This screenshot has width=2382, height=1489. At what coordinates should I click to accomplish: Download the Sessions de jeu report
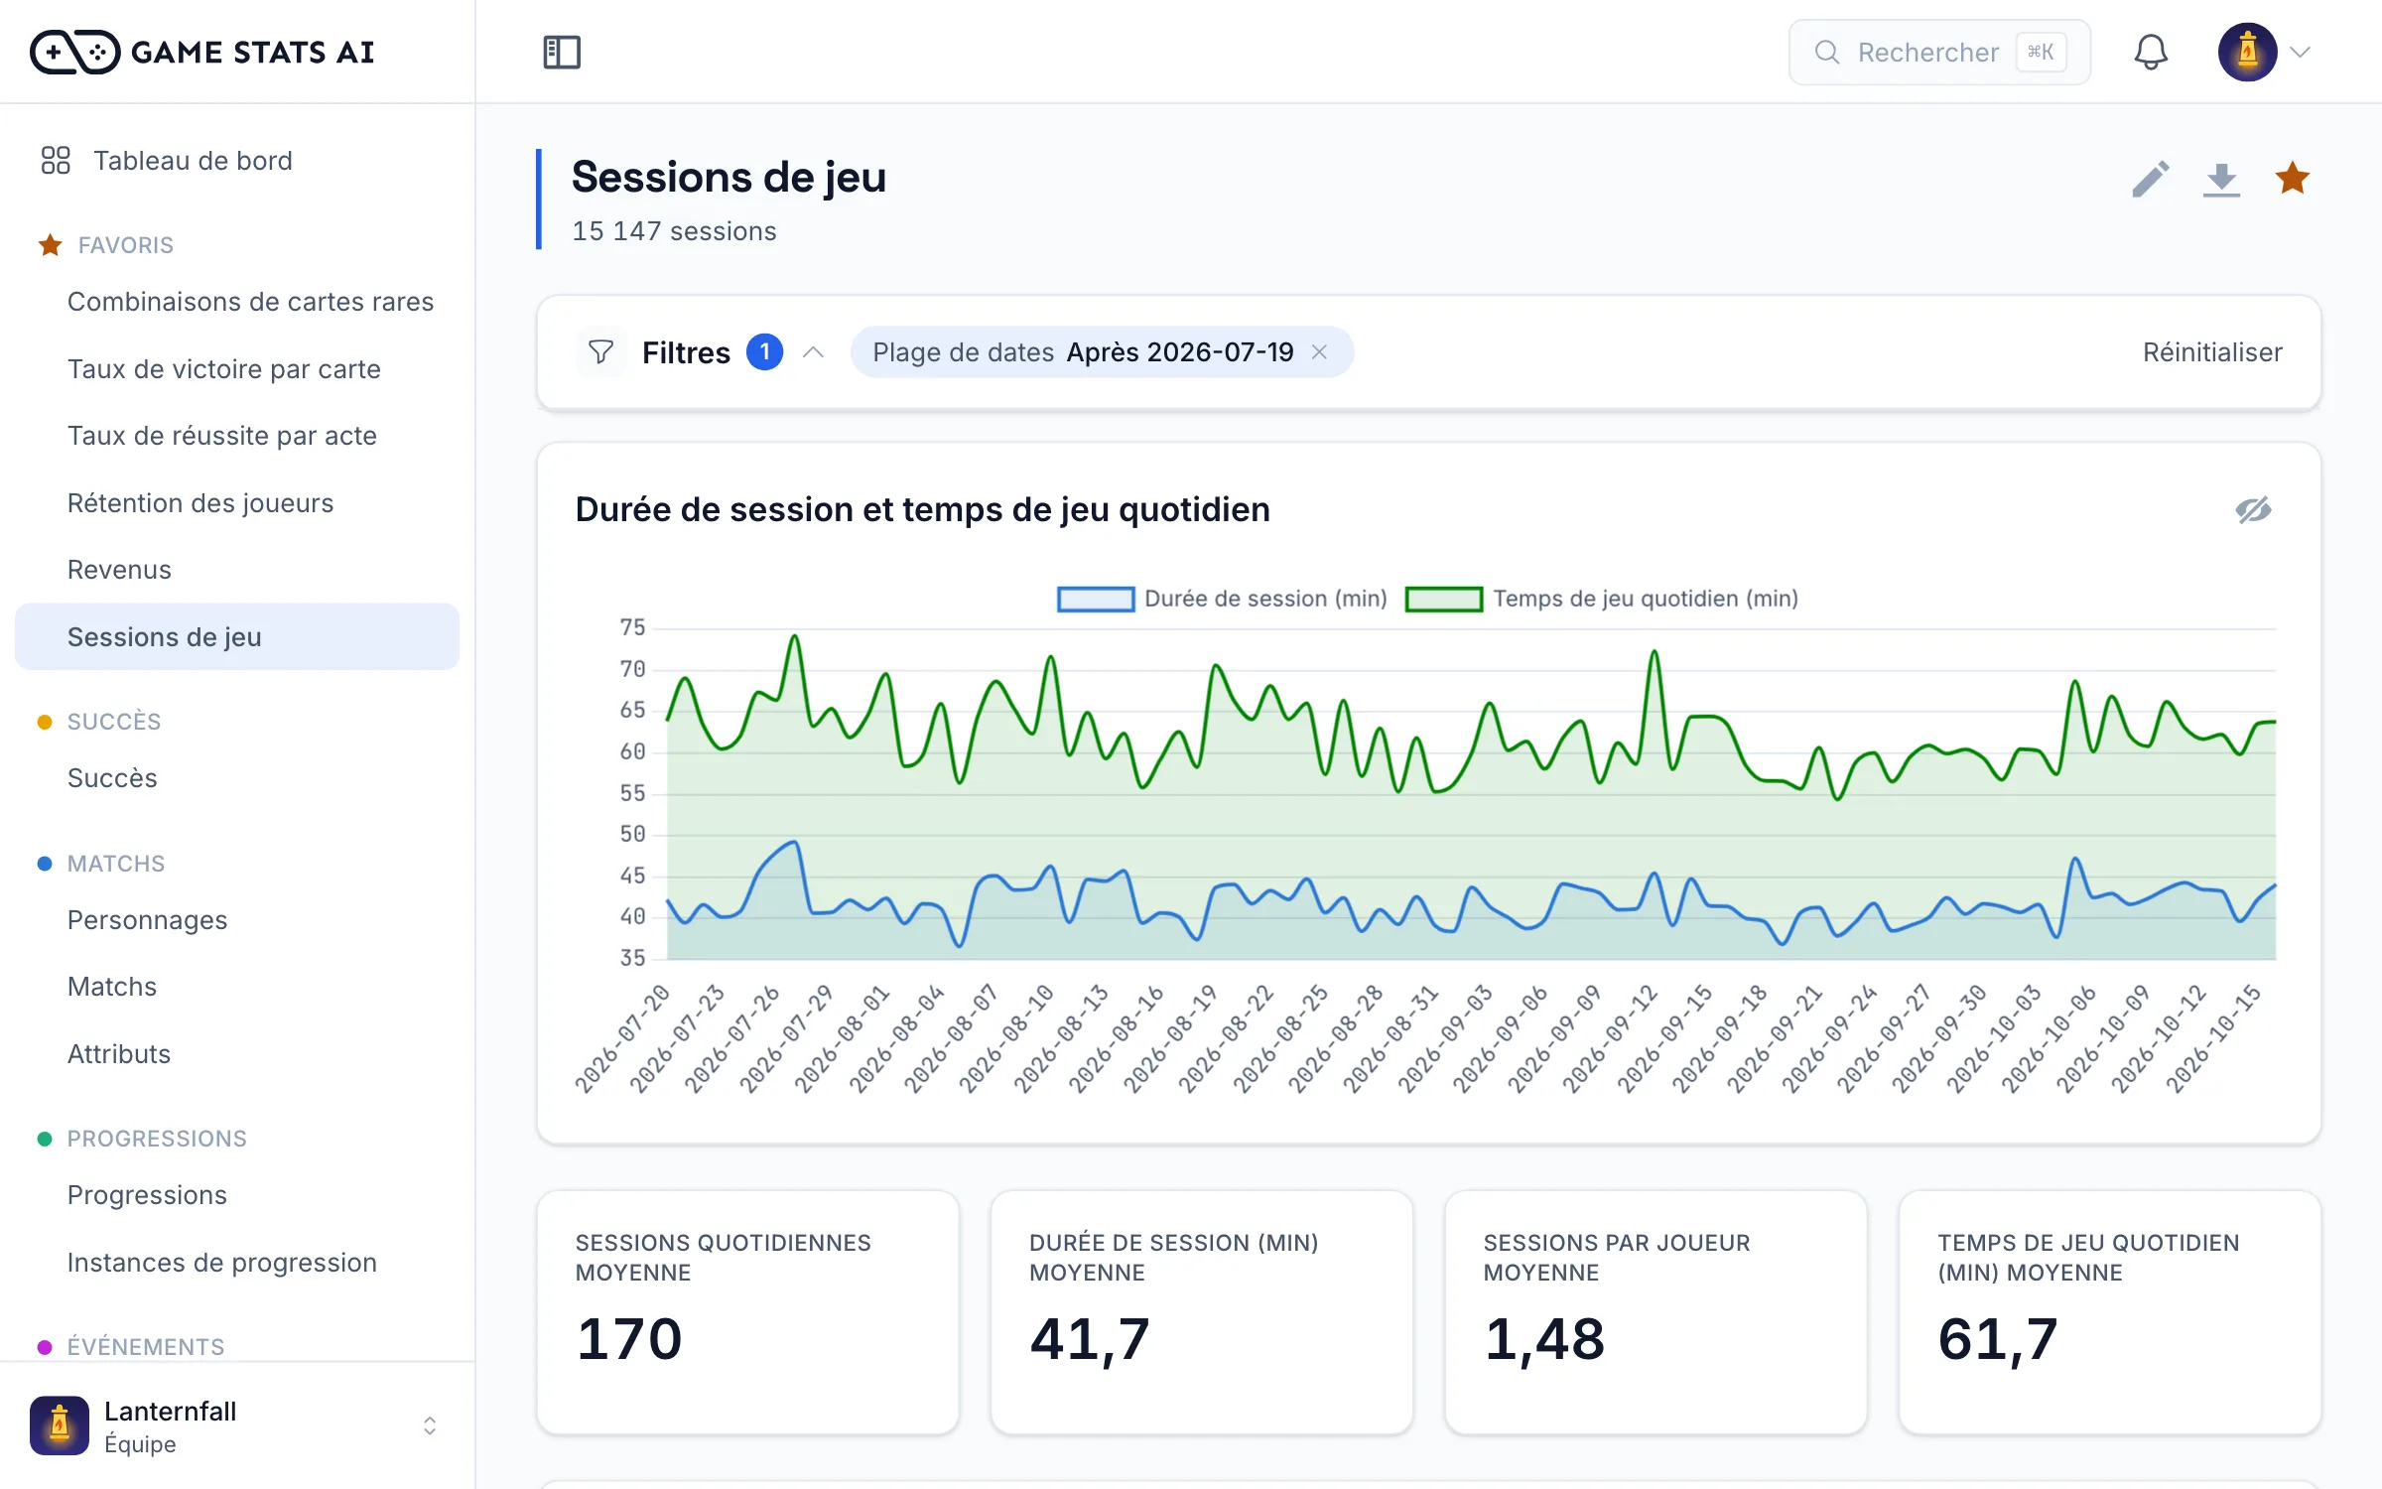tap(2221, 180)
